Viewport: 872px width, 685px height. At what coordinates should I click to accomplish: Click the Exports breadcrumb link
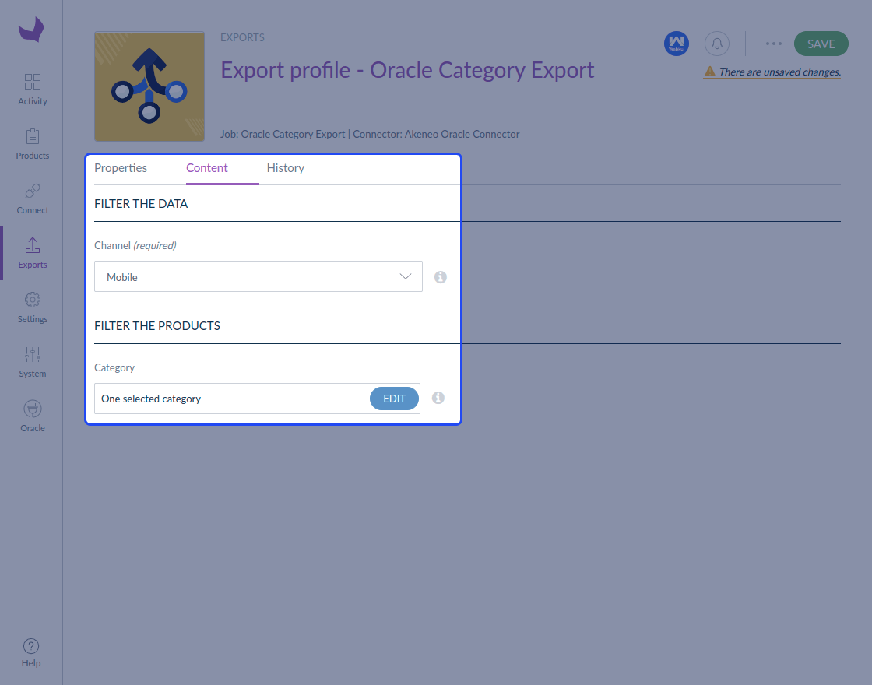click(x=242, y=37)
